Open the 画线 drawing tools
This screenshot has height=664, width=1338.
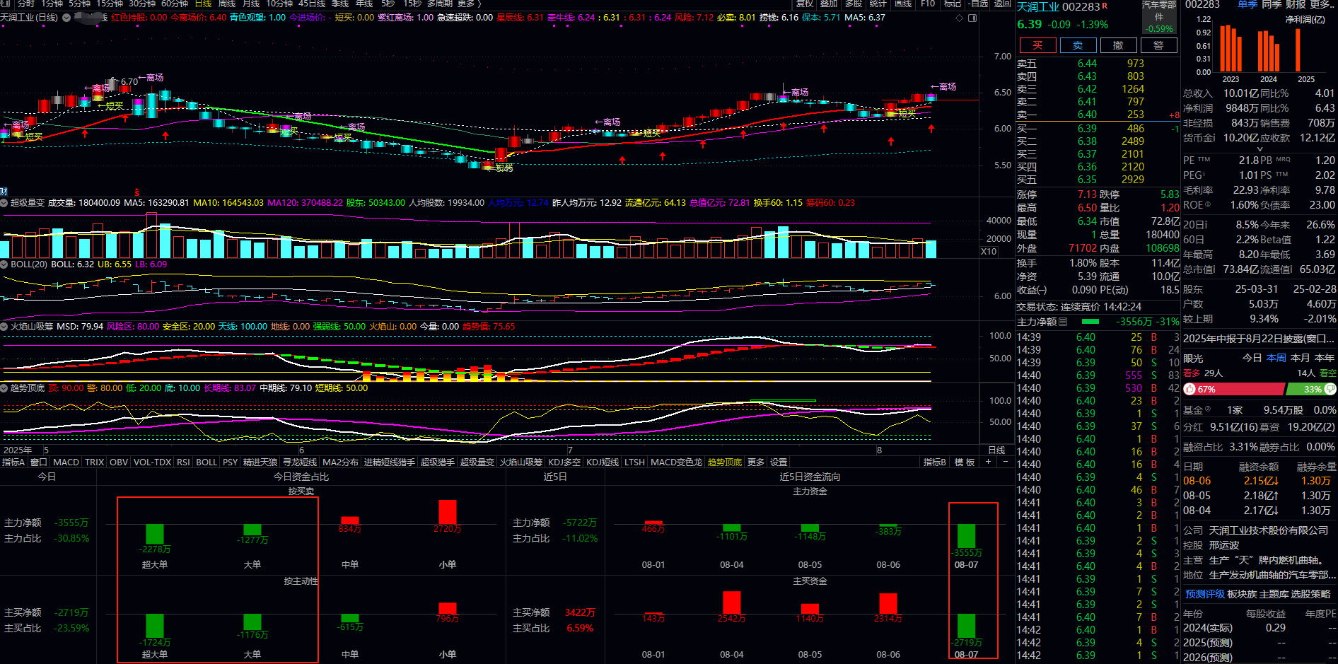(903, 4)
